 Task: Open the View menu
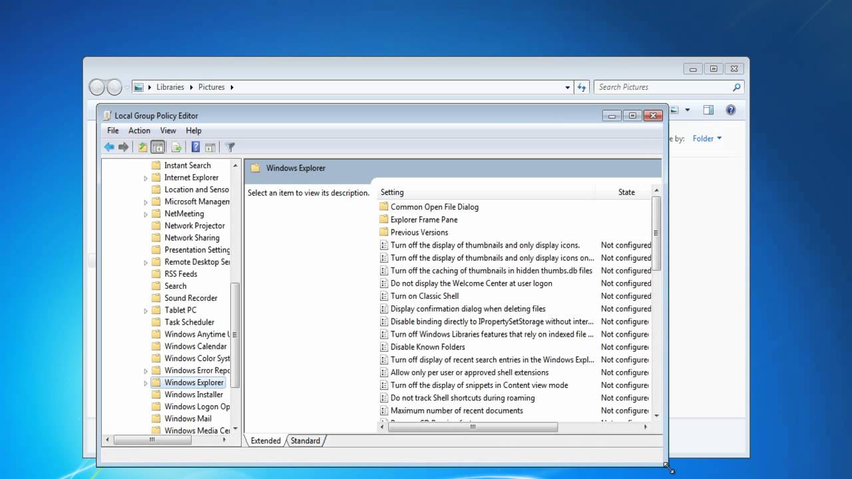pos(168,130)
